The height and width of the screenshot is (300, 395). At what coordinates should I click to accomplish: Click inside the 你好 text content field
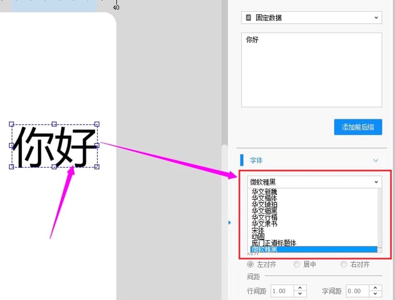coord(311,68)
